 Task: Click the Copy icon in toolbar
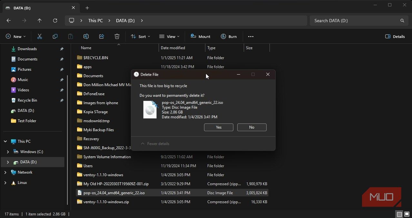(55, 37)
